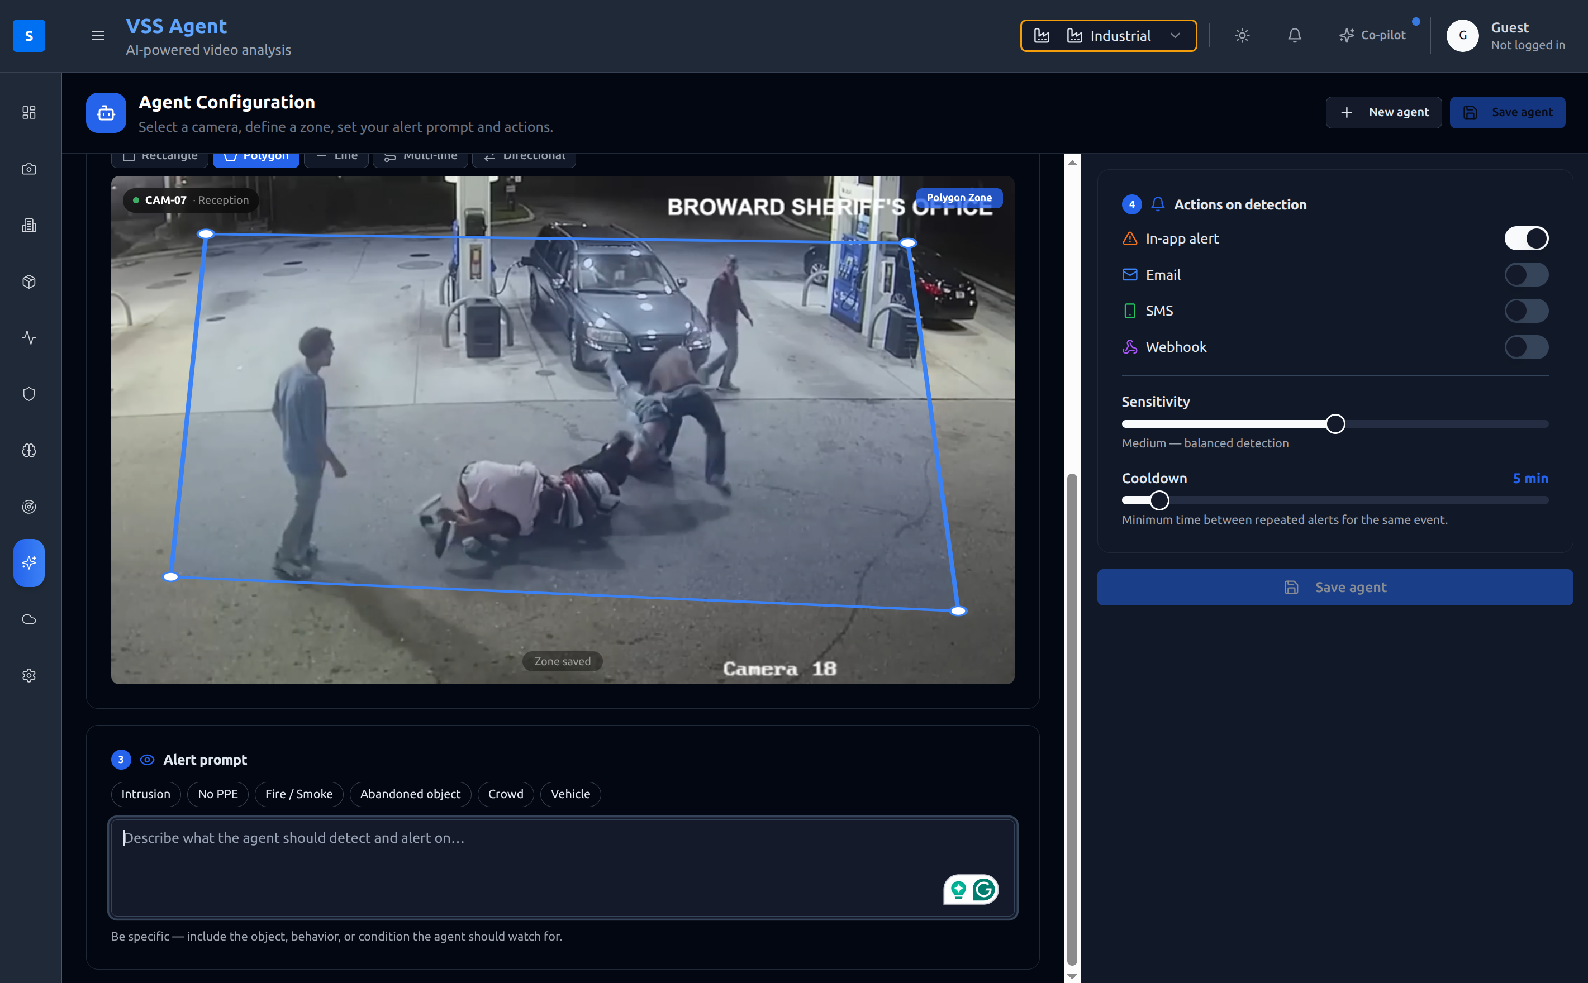Click the Guest user avatar

pyautogui.click(x=1462, y=35)
